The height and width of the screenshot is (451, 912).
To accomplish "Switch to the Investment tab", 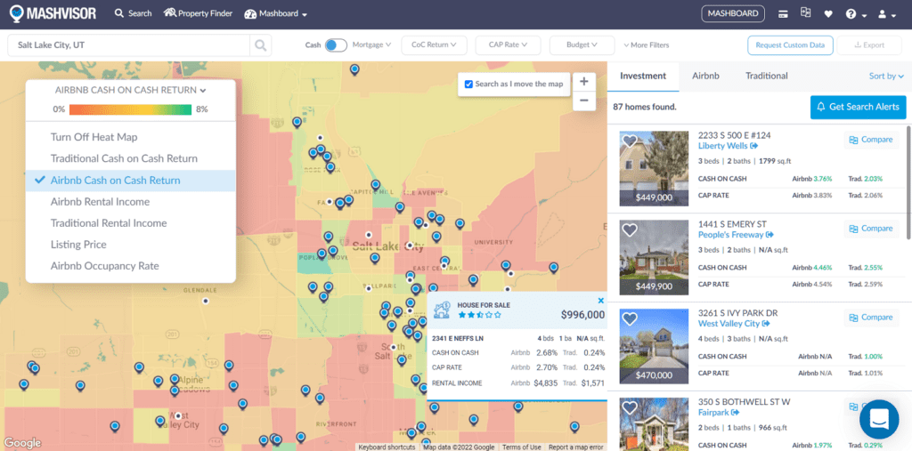I will pos(643,77).
